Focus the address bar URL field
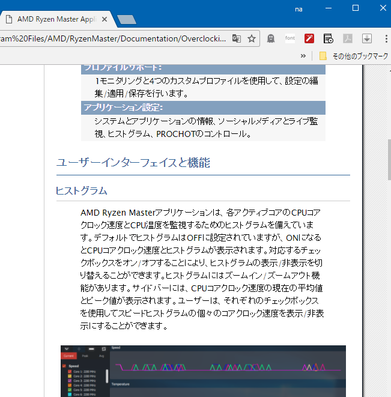Viewport: 391px width, 397px height. tap(113, 38)
